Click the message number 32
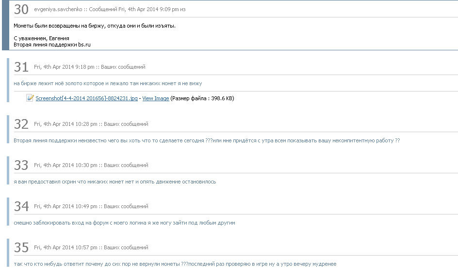The width and height of the screenshot is (458, 274). [x=21, y=124]
